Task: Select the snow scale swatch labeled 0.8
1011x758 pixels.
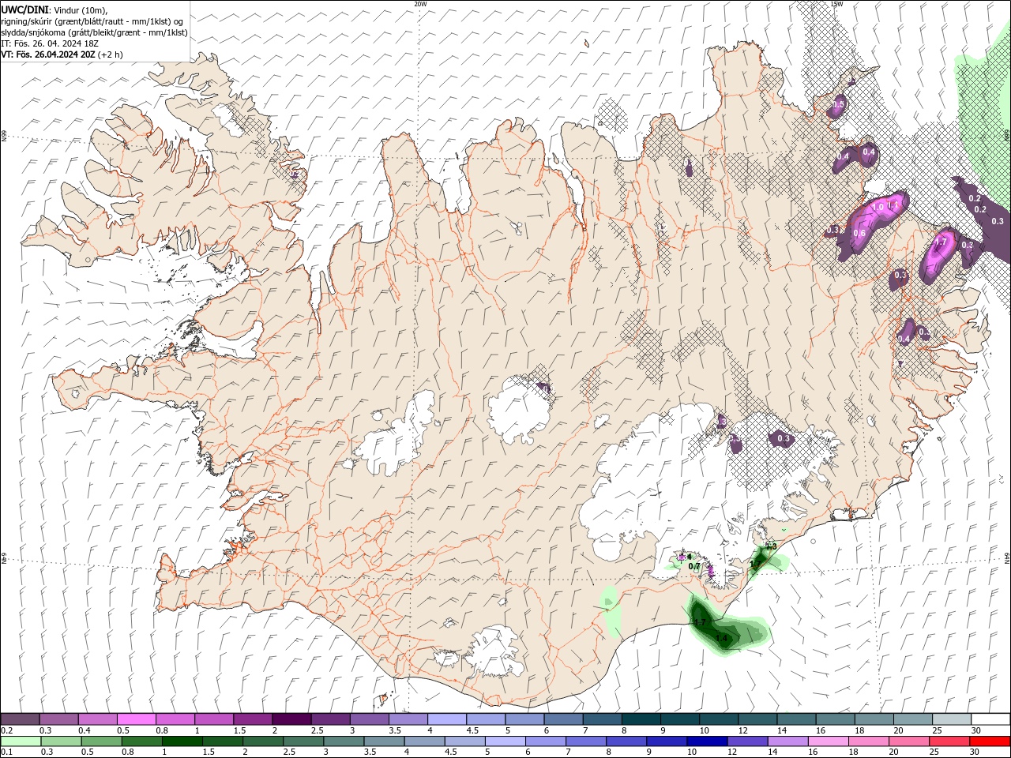Action: (x=175, y=719)
